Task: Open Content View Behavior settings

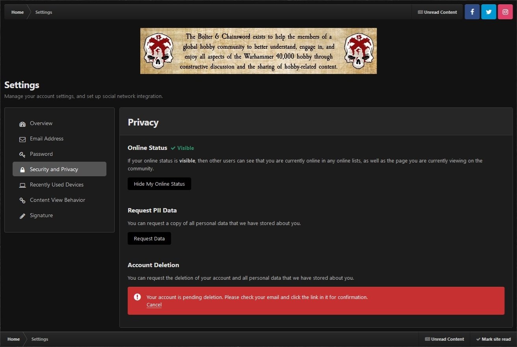Action: click(x=58, y=200)
